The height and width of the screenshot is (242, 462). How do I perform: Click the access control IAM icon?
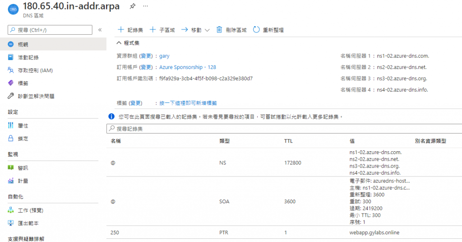pos(11,70)
